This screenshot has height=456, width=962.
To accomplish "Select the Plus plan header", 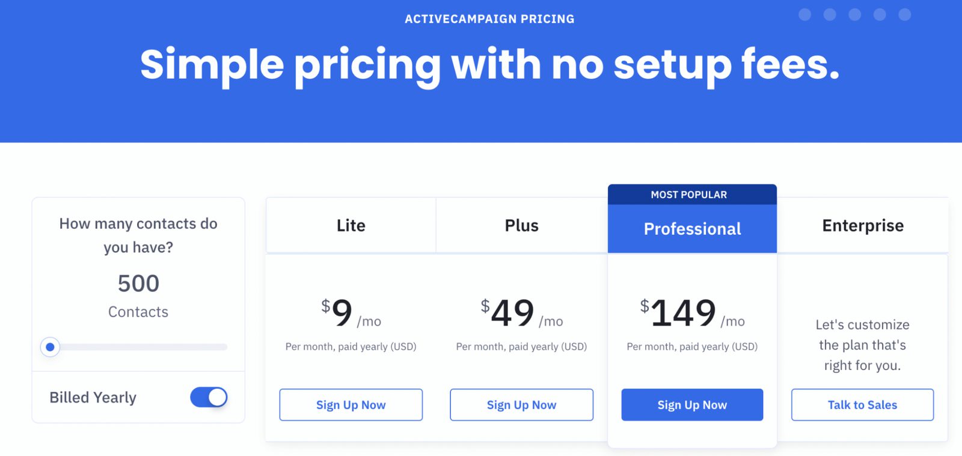I will [x=521, y=225].
